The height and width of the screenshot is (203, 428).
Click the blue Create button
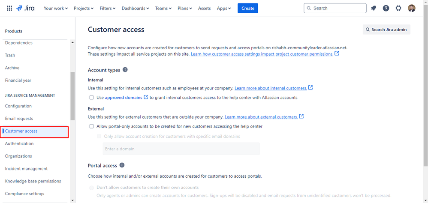pos(248,8)
